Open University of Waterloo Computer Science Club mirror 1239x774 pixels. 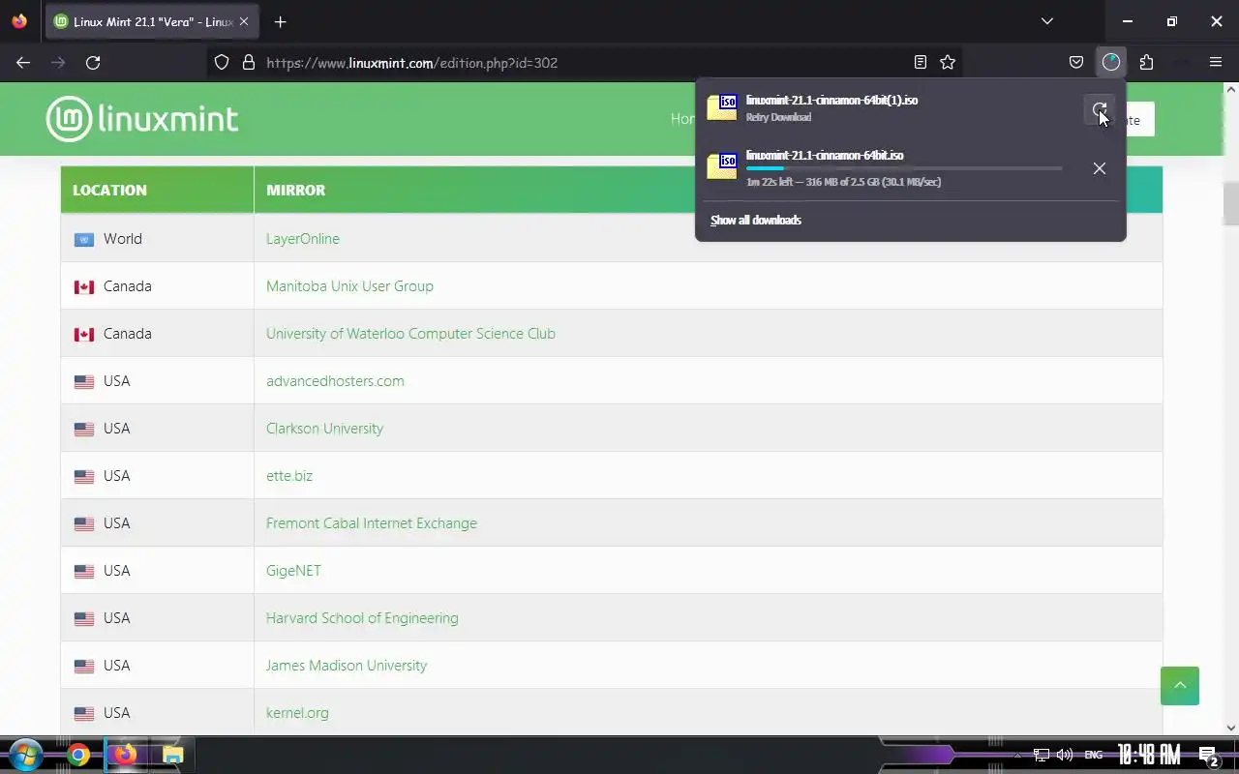(x=410, y=334)
